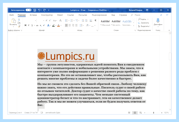This screenshot has width=179, height=122.
Task: Align text to the left
Action: (x=66, y=25)
